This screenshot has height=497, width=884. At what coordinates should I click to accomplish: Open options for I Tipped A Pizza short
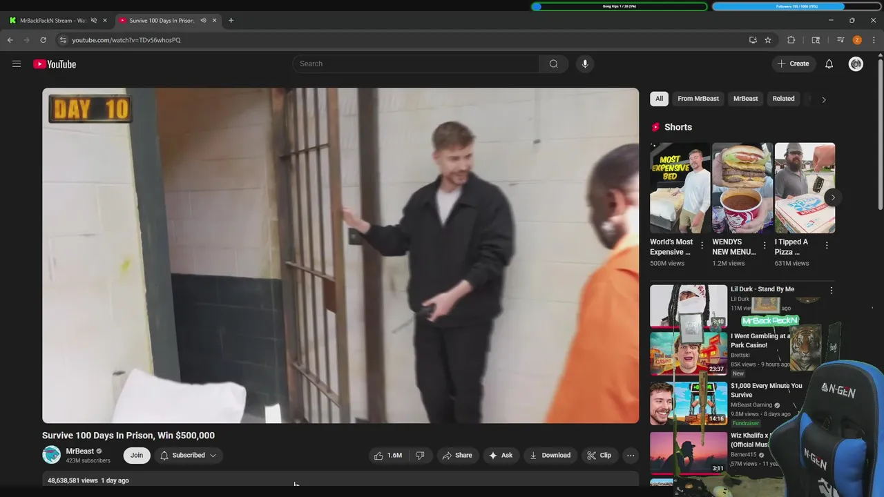click(x=827, y=246)
